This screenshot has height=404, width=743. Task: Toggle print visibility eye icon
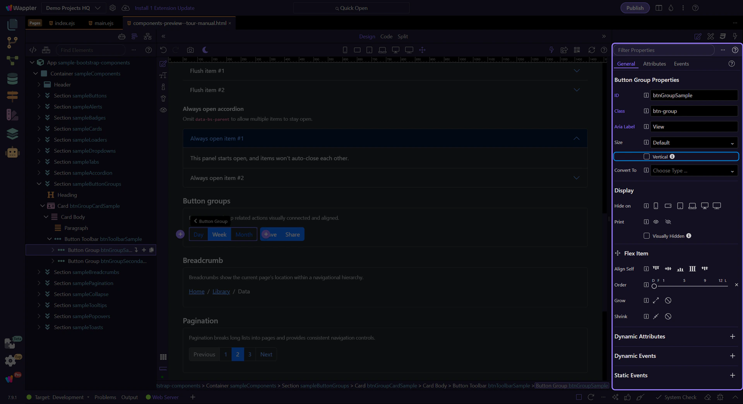[656, 222]
